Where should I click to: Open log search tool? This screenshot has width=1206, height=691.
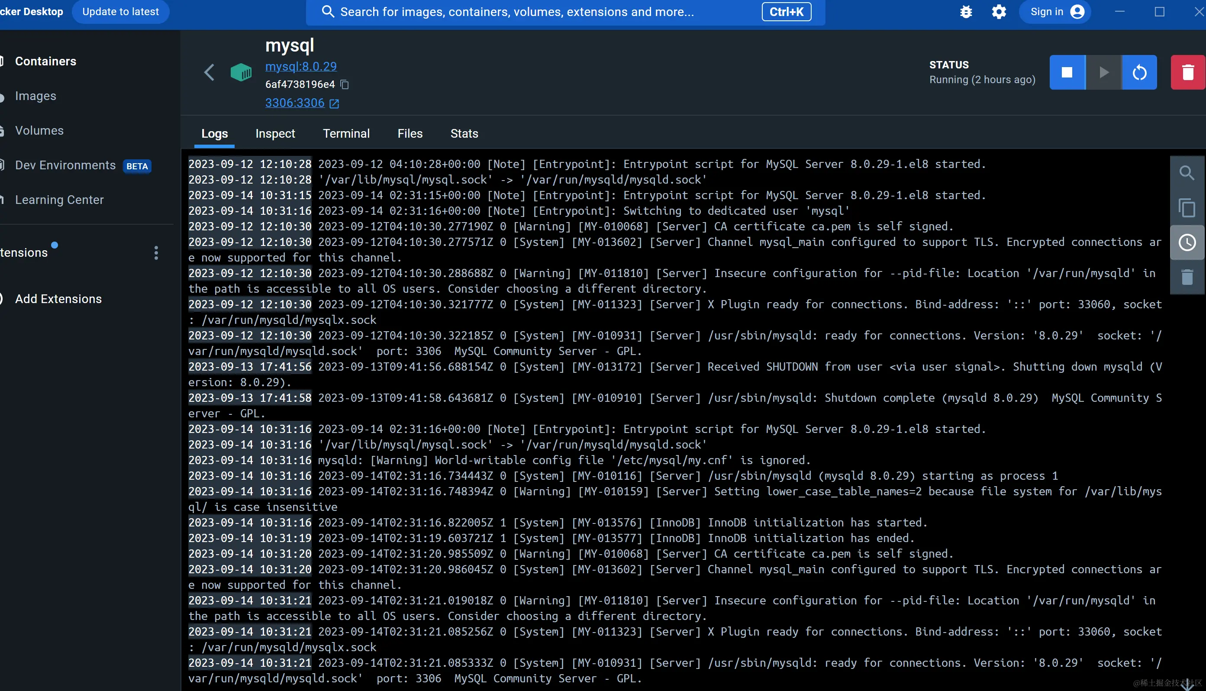coord(1187,173)
